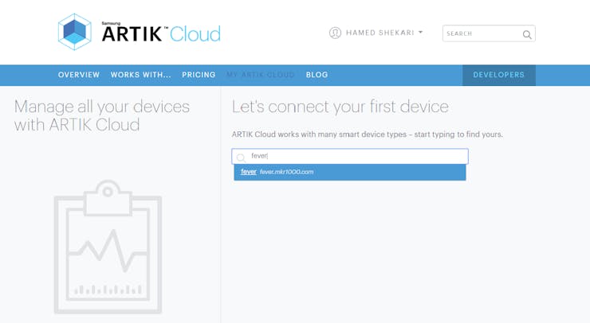The image size is (590, 323).
Task: Click the Let's connect your first device heading
Action: 340,107
